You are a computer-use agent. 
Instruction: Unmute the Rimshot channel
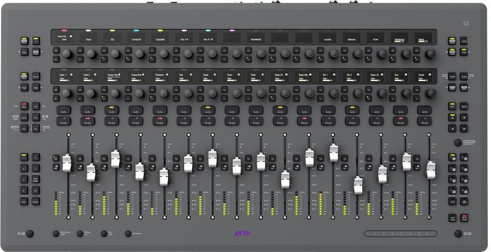tap(159, 122)
